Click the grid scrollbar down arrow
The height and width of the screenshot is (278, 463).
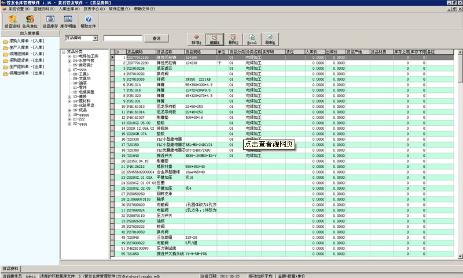pos(460,256)
